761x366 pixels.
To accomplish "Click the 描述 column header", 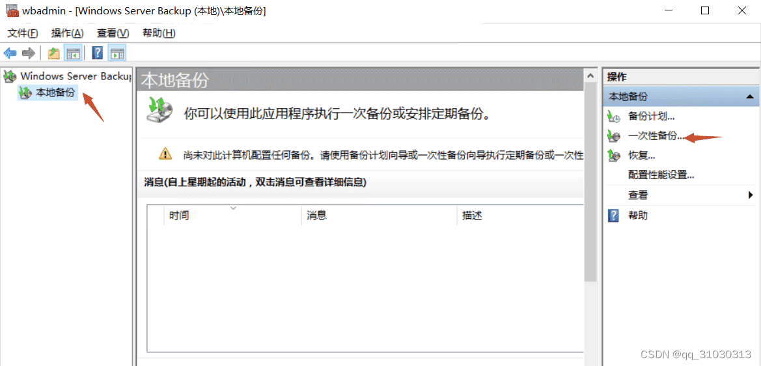I will click(519, 216).
